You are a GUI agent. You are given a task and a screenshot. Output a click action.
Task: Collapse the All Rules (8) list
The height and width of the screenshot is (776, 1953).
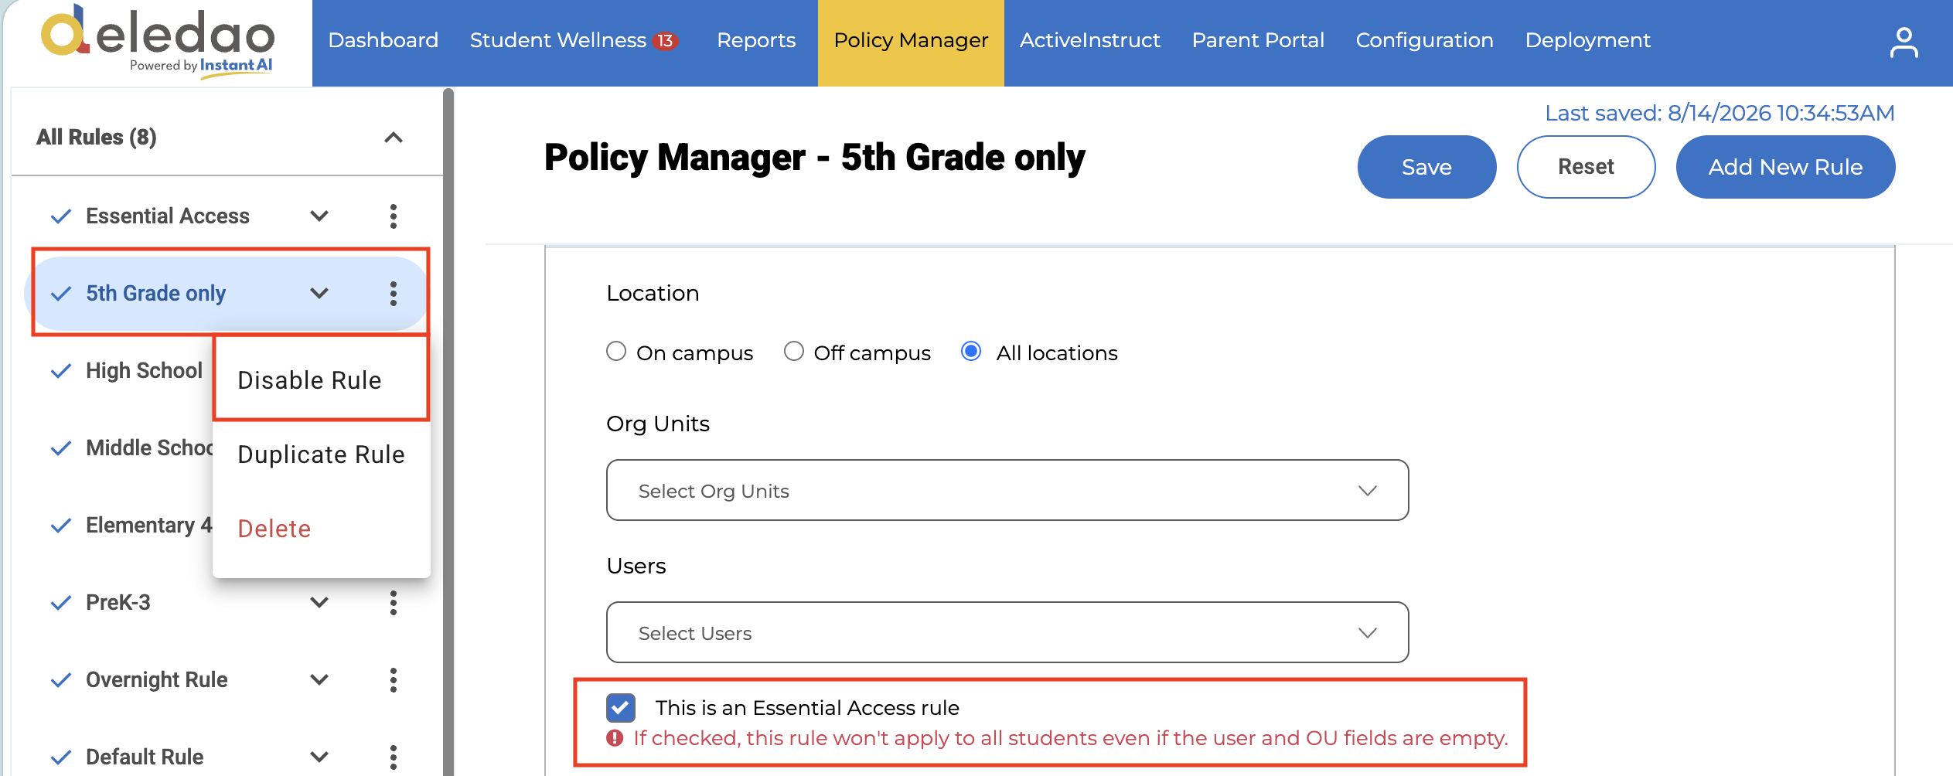click(394, 138)
